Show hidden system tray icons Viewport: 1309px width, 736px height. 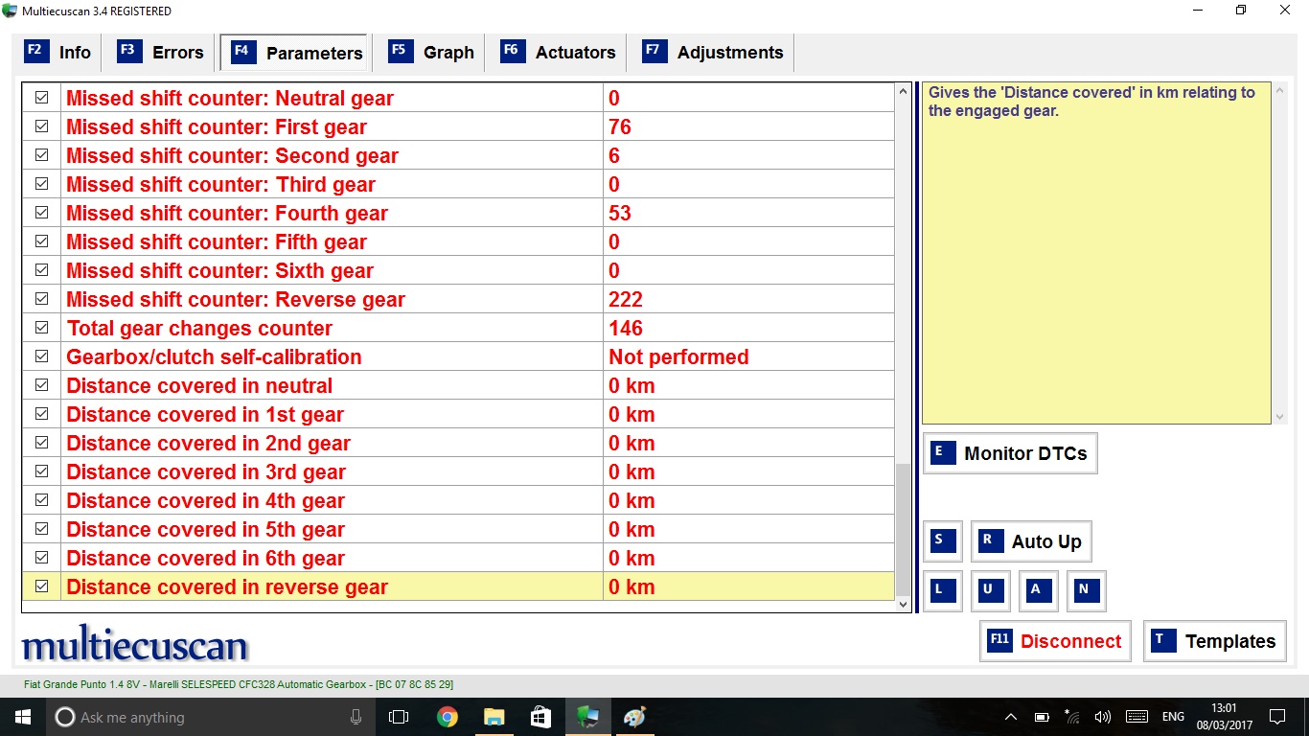[1011, 717]
